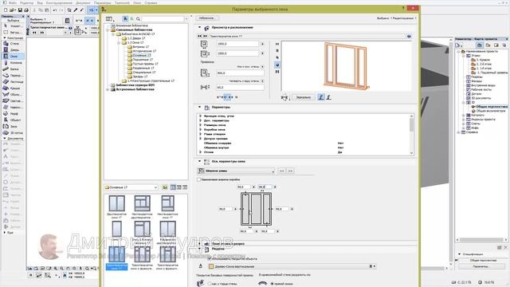Select the Arrow (Указатель) tool
510x287 pixels.
coord(13,26)
